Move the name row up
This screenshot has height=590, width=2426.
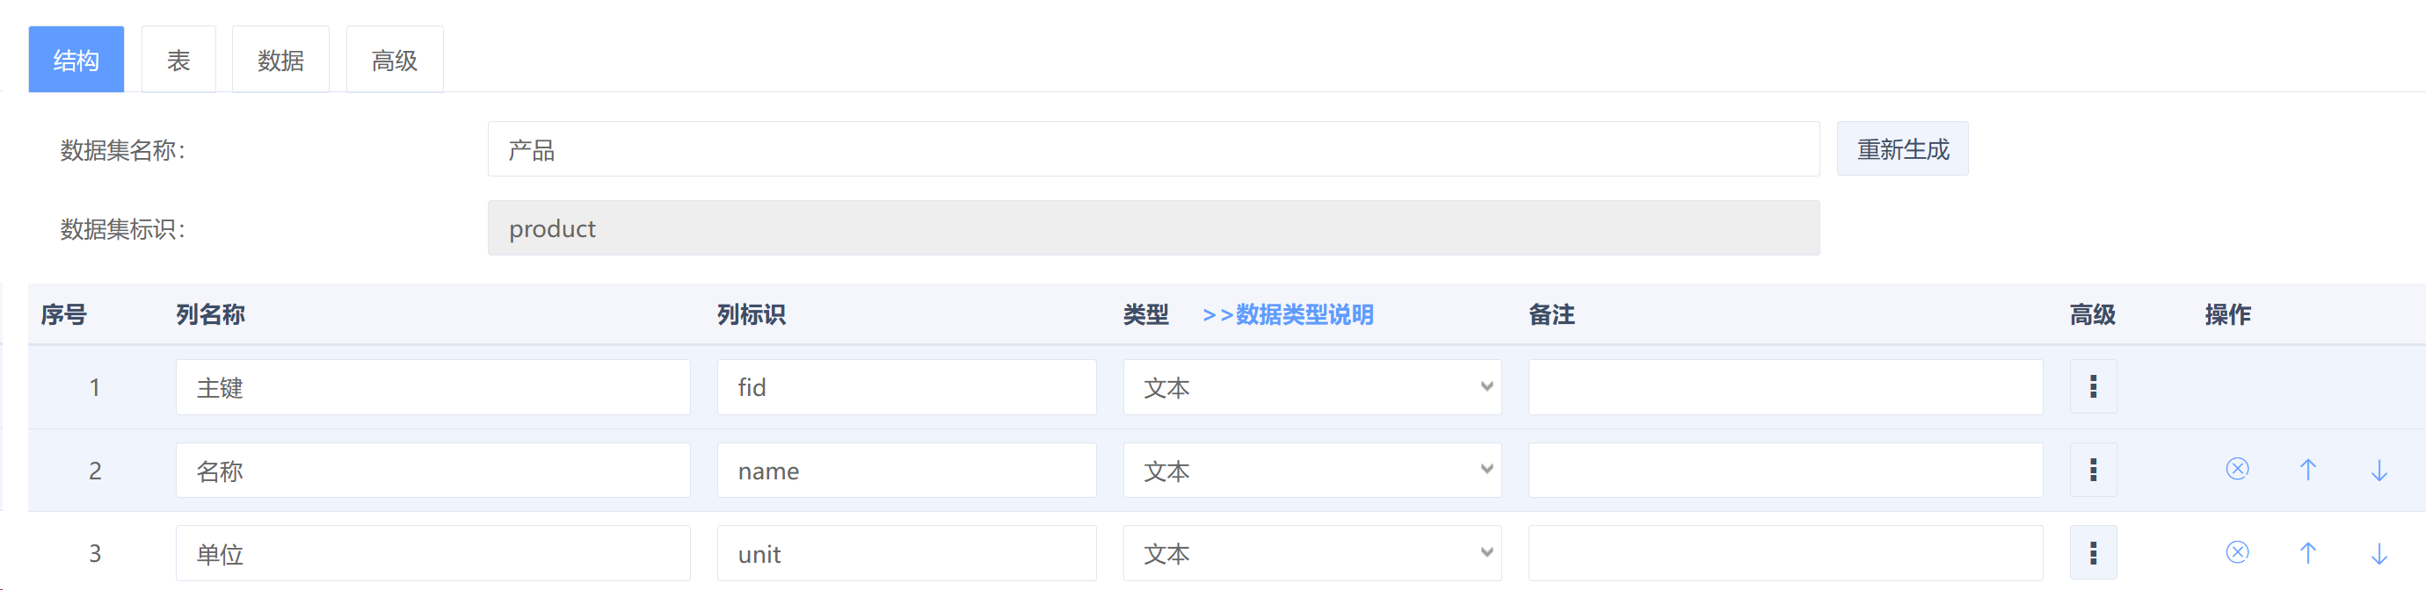pos(2308,469)
